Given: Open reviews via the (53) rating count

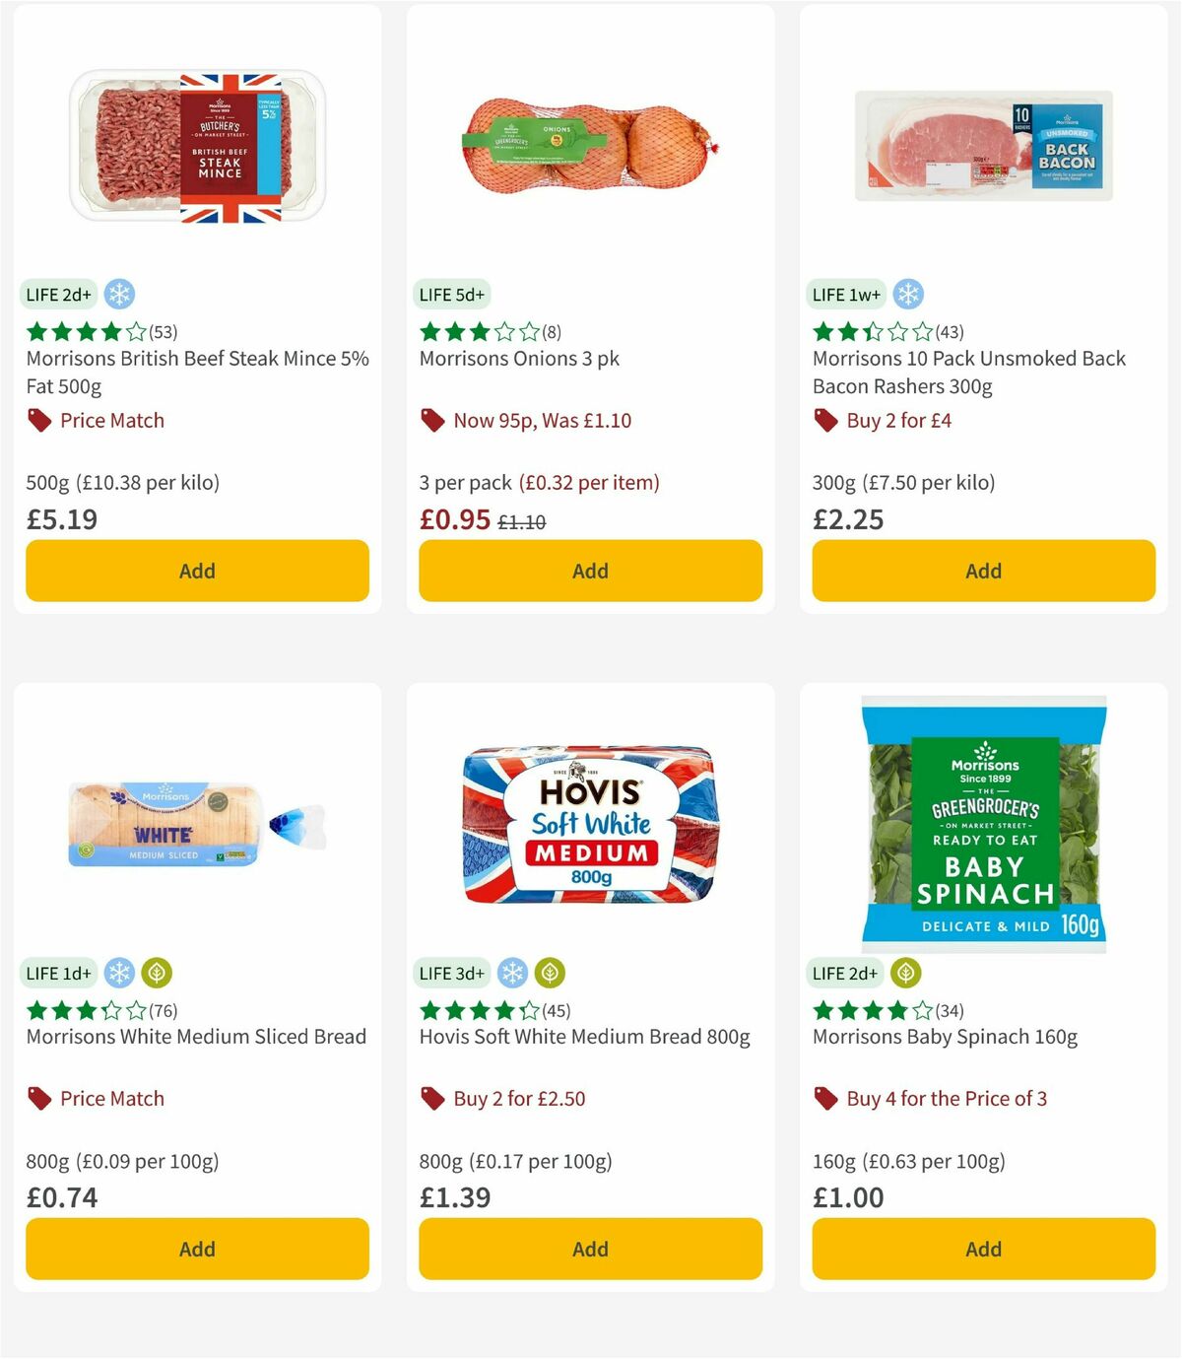Looking at the screenshot, I should [163, 332].
